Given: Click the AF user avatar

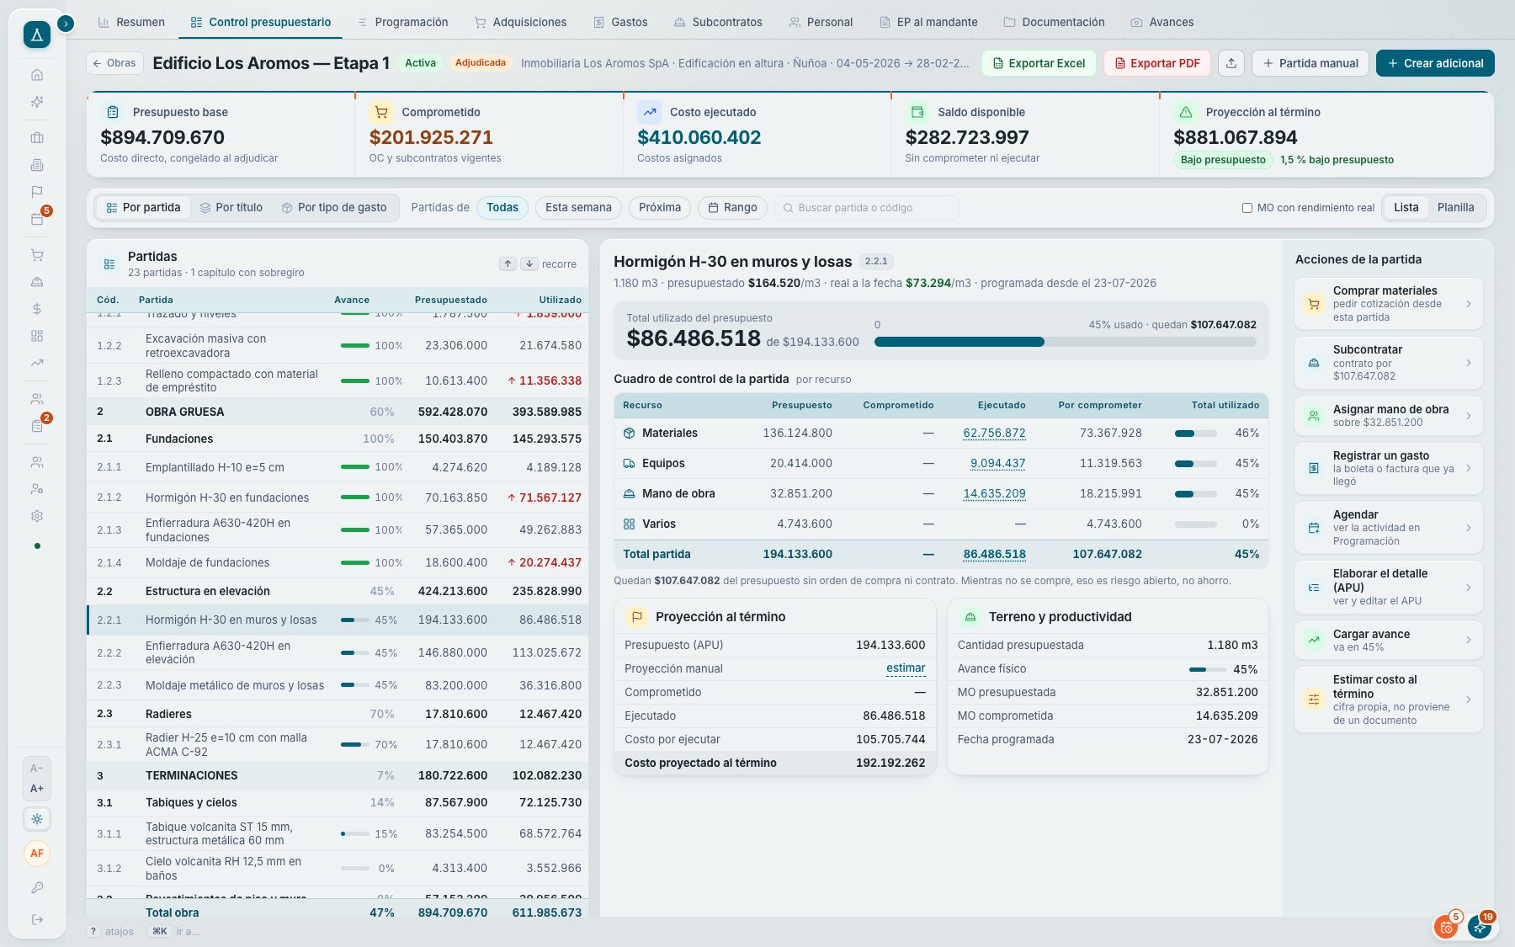Looking at the screenshot, I should (x=37, y=854).
